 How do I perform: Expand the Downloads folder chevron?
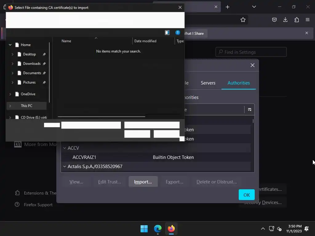click(12, 64)
